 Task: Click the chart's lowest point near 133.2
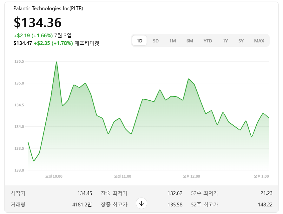point(34,161)
